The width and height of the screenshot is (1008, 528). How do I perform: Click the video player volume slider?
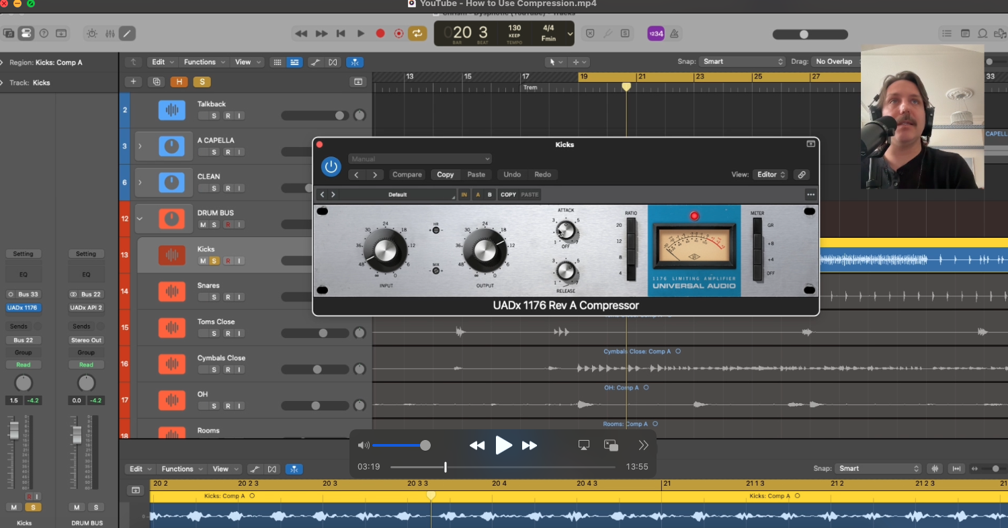pos(401,445)
